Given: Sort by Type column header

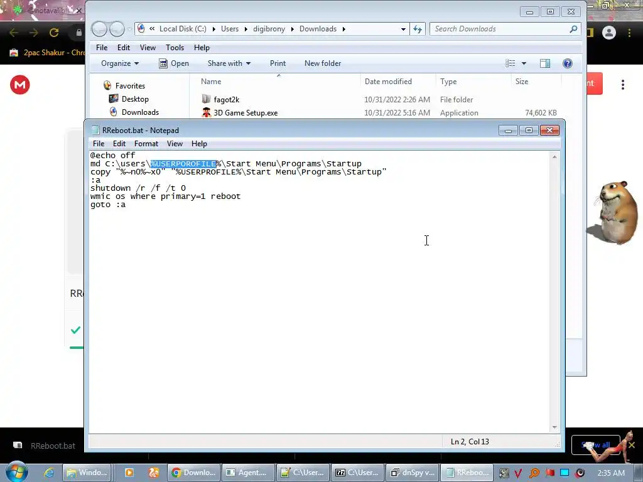Looking at the screenshot, I should pyautogui.click(x=448, y=81).
